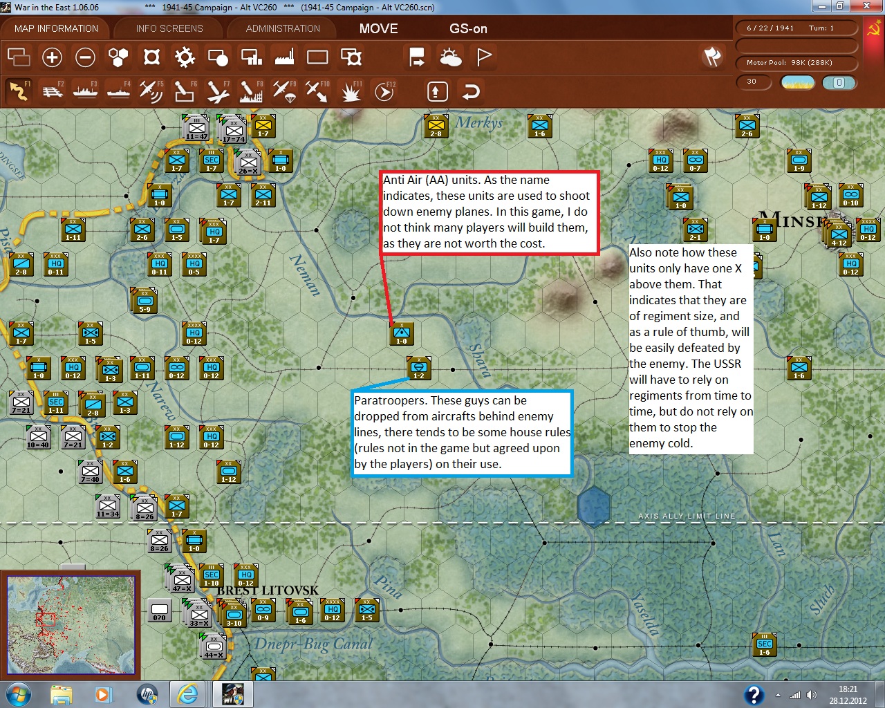Select the grey 7=40 German unit

click(x=90, y=472)
